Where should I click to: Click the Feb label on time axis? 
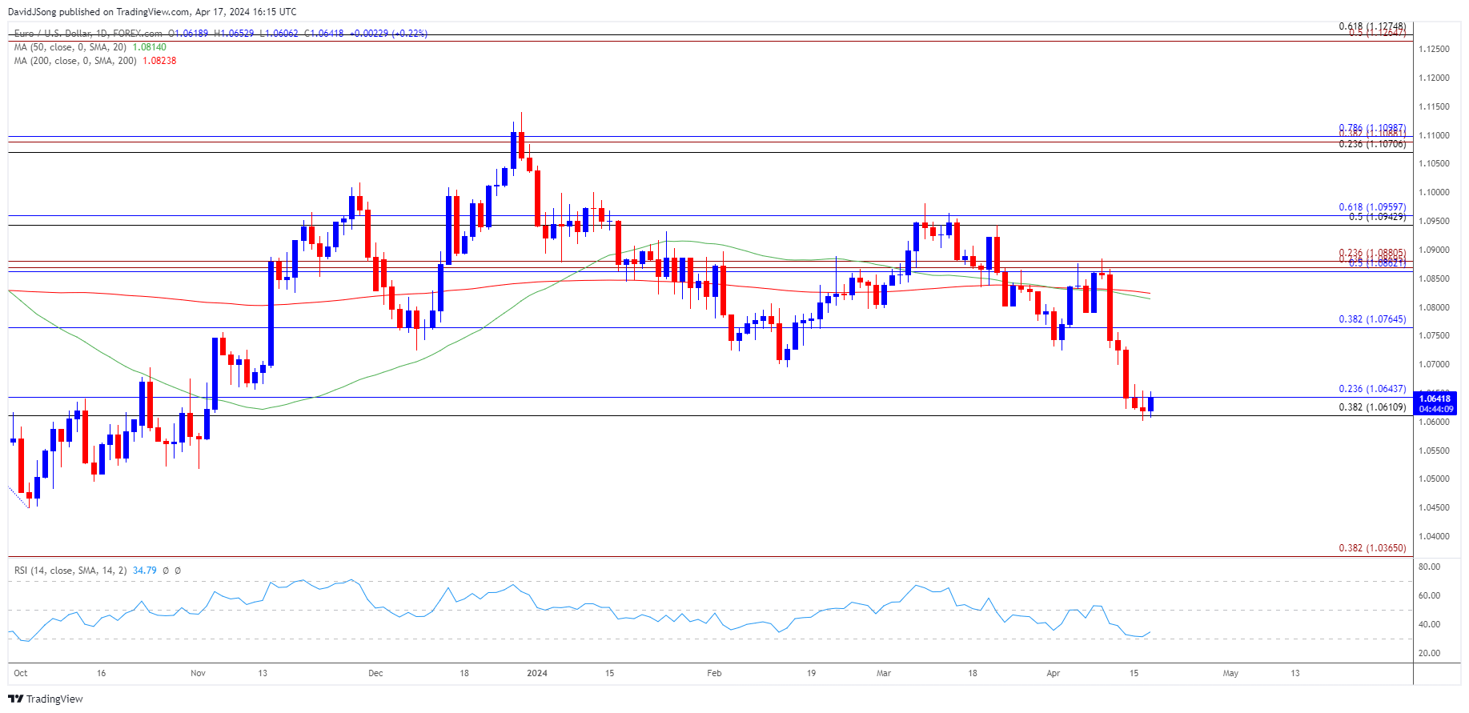click(714, 673)
